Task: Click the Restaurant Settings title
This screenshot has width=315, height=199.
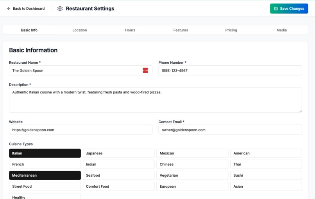Action: pos(90,9)
